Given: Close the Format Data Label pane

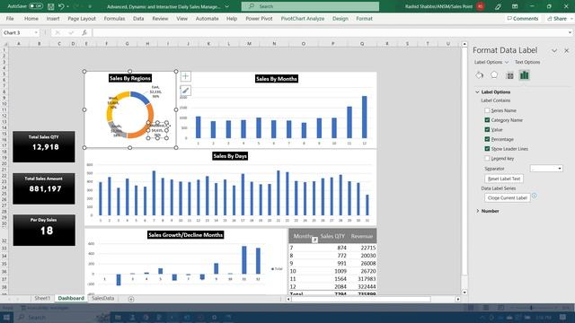Looking at the screenshot, I should tap(567, 50).
